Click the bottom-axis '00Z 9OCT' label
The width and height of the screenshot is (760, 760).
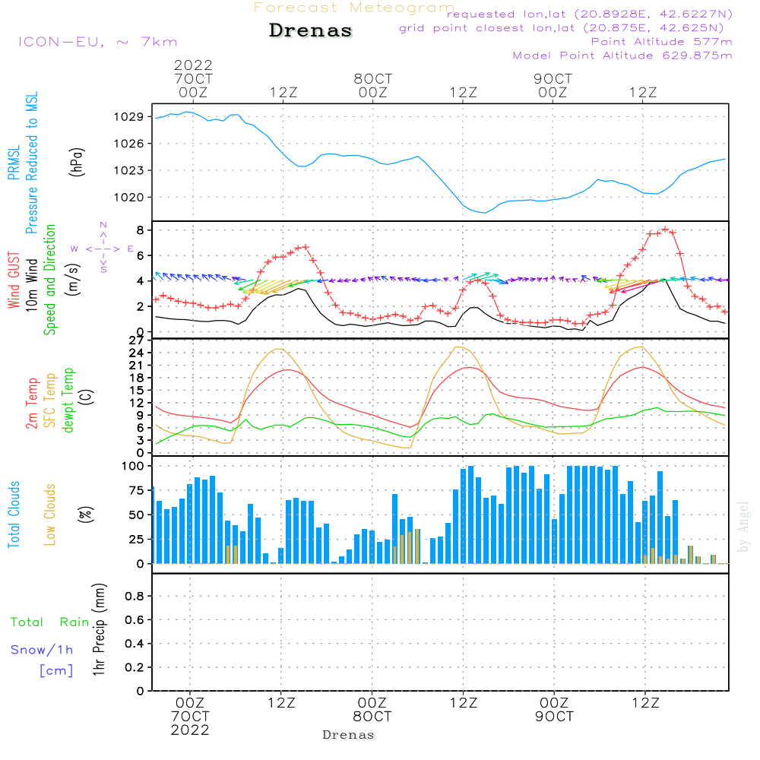[554, 710]
